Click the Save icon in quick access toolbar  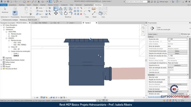[8, 1]
